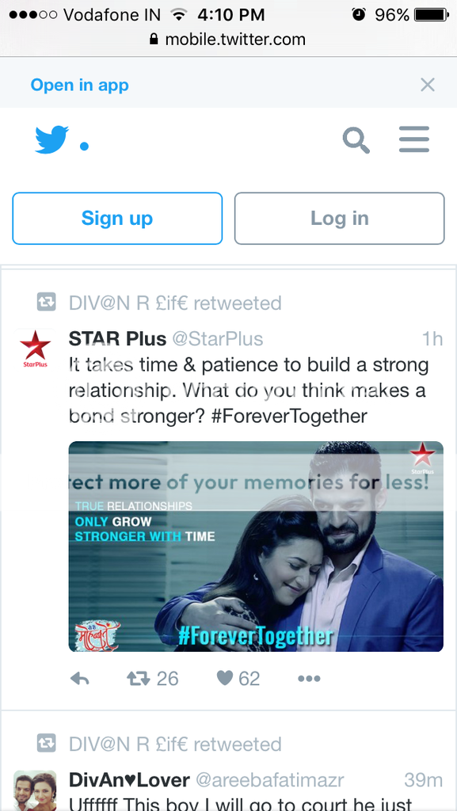This screenshot has height=811, width=457.
Task: Open the search magnifier icon
Action: tap(356, 140)
